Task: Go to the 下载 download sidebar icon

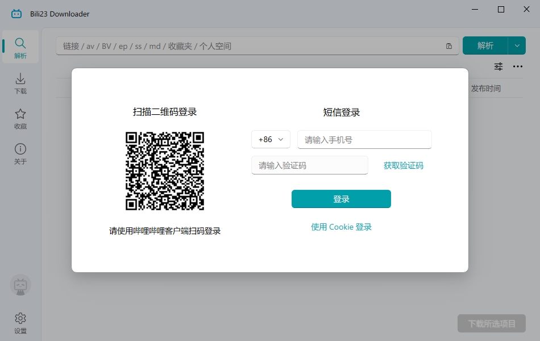Action: pos(20,83)
